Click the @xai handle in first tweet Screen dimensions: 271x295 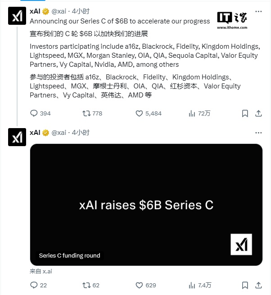(x=60, y=12)
